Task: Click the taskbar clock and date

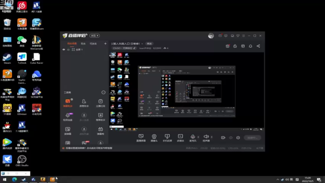Action: click(308, 179)
